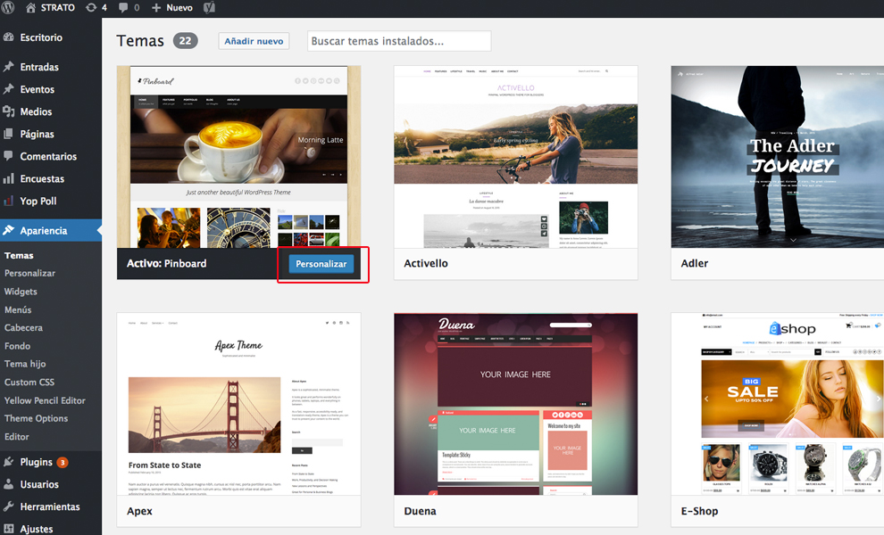Open the updates icon showing 4
The width and height of the screenshot is (884, 535).
[91, 7]
